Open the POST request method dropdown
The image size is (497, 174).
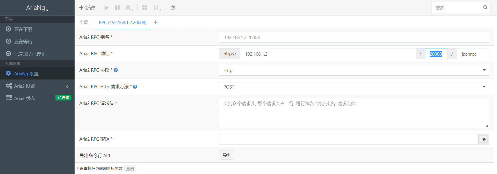(354, 87)
